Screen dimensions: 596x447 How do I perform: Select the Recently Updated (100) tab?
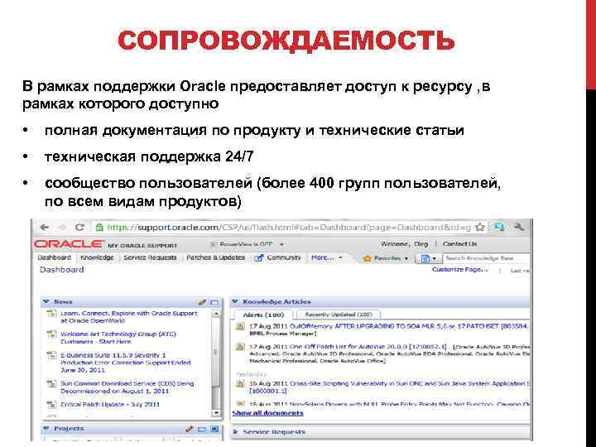[x=338, y=315]
